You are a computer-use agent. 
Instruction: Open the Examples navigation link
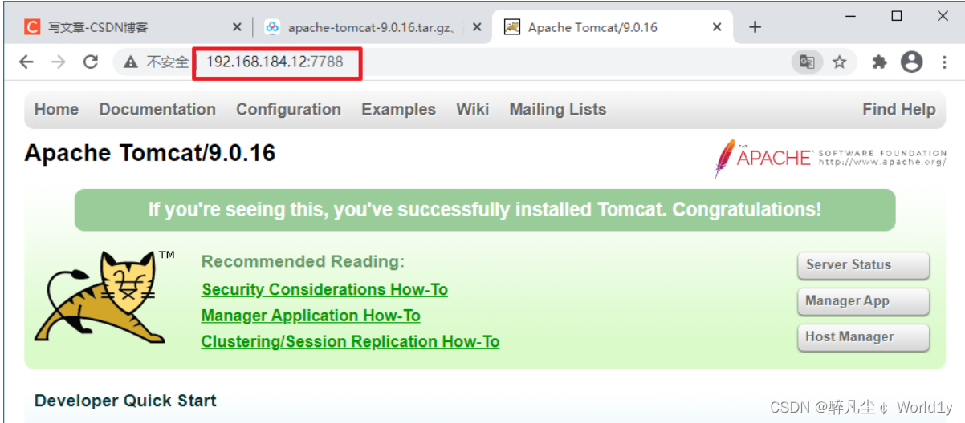(x=398, y=110)
